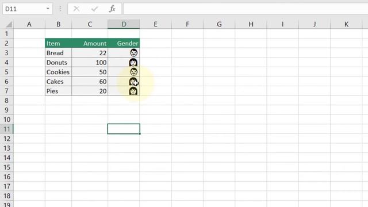Image resolution: width=368 pixels, height=207 pixels.
Task: Click the Name Box showing D11
Action: (x=28, y=9)
